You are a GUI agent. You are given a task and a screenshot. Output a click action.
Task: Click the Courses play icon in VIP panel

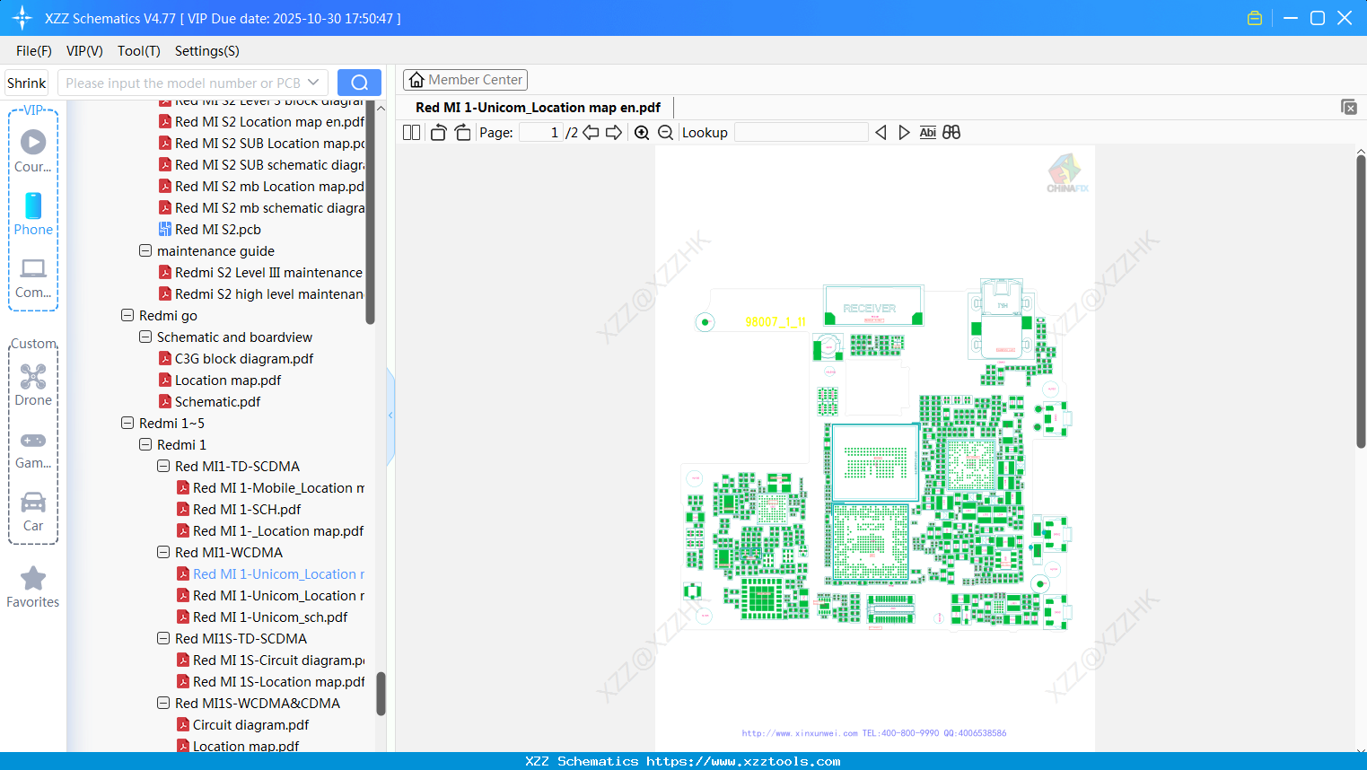(33, 141)
